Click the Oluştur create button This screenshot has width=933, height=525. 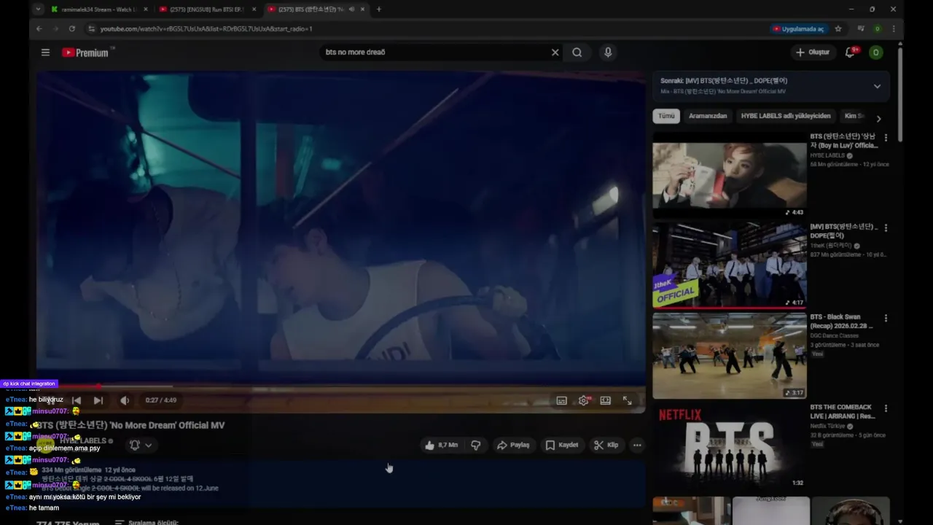813,52
